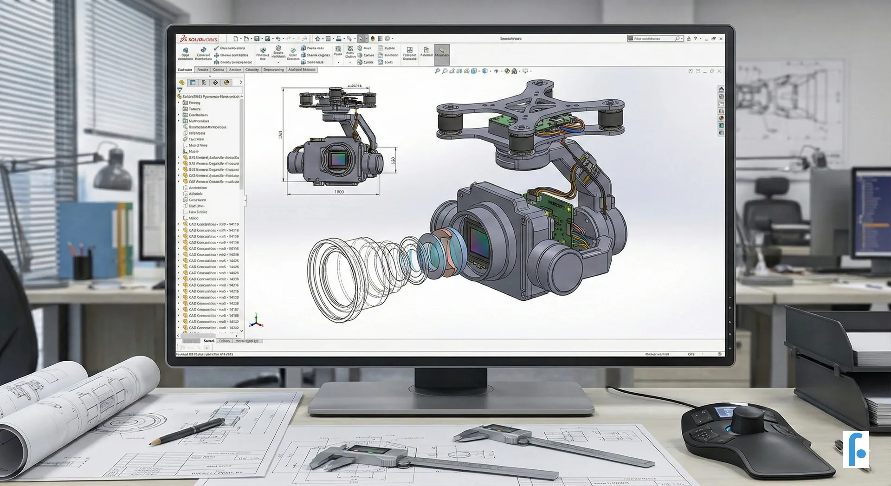Click the highlighted Measure button on the ribbon
Viewport: 891px width, 486px height.
[441, 55]
